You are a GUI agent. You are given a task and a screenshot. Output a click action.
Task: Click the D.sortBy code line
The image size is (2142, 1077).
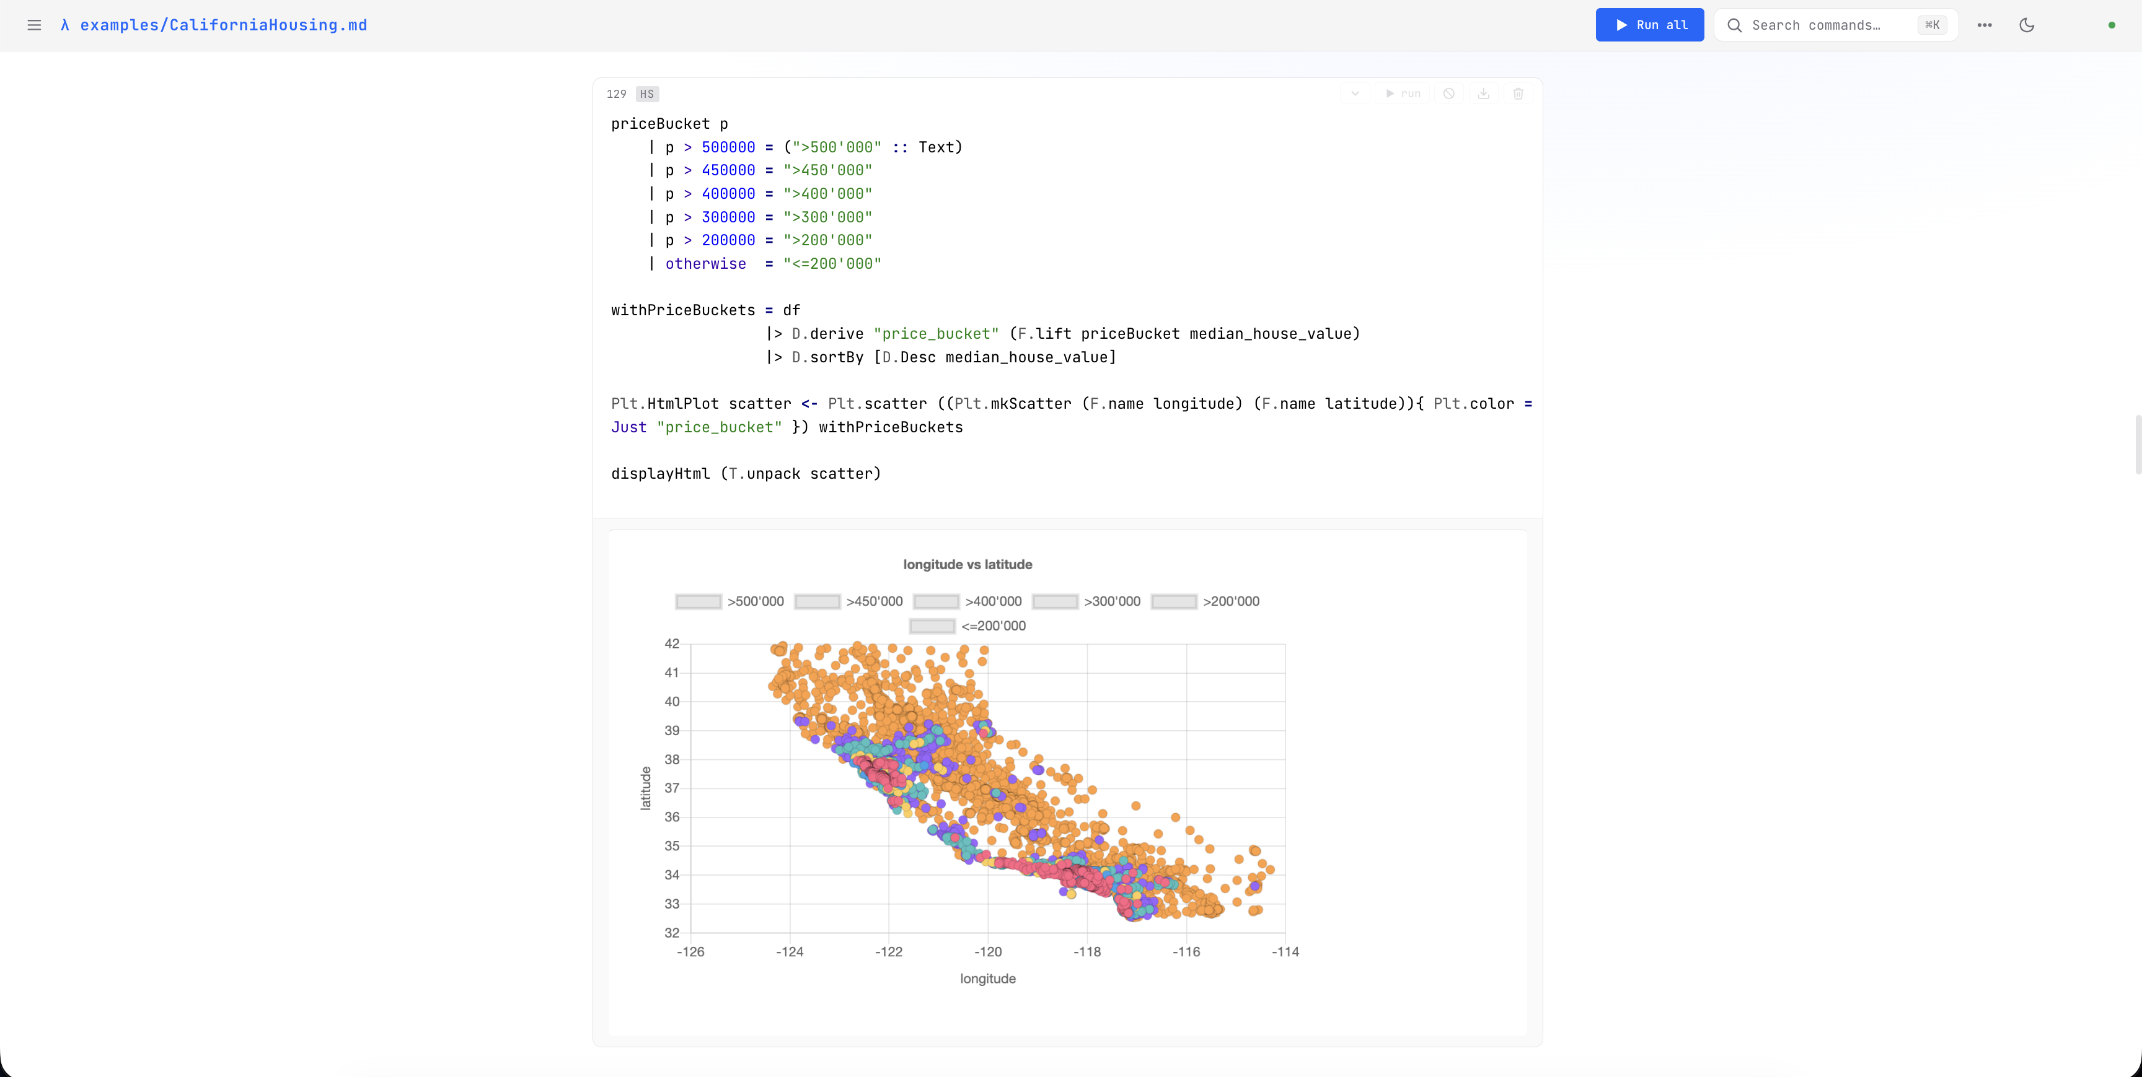point(940,357)
